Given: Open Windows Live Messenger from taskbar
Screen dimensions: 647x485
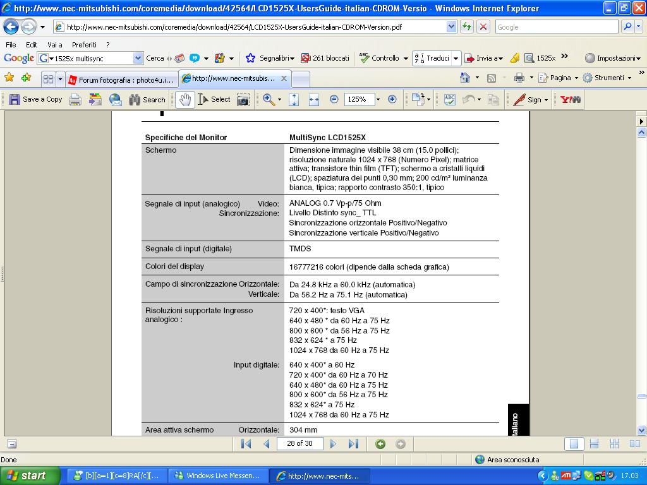Looking at the screenshot, I should tap(218, 476).
